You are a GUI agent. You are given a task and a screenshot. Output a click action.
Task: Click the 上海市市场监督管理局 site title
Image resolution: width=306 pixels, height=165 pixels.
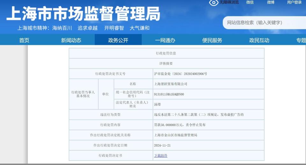(x=83, y=14)
